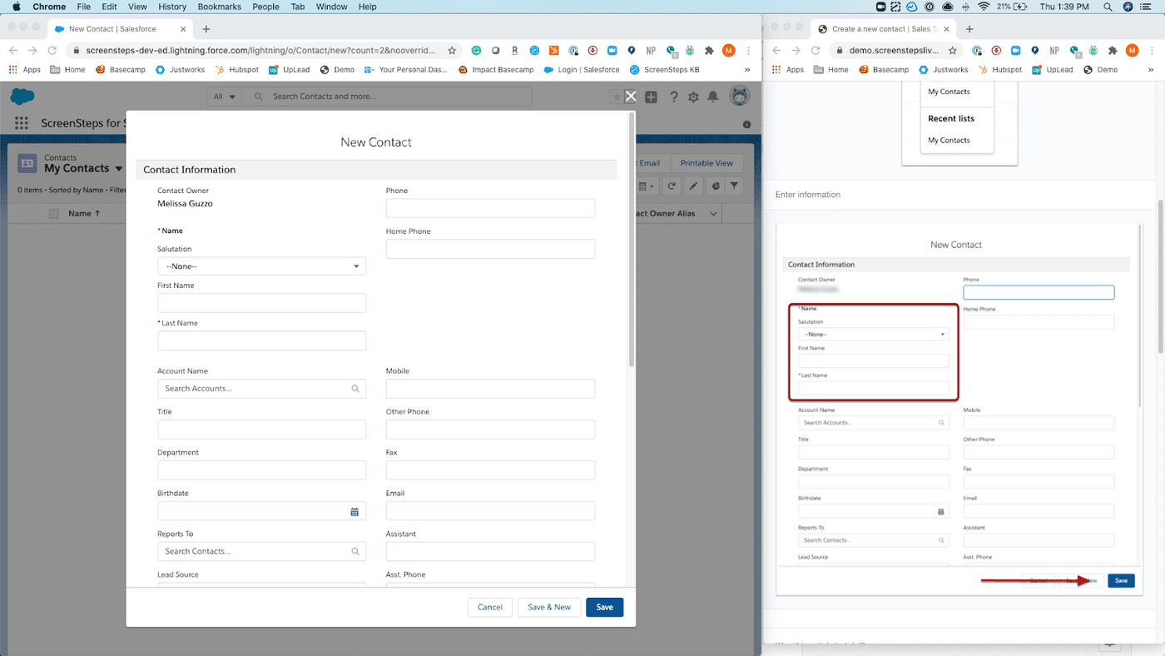Click into the Last Name field

click(x=261, y=340)
